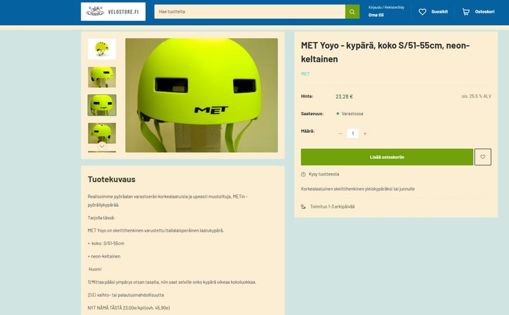
Task: Expand thumbnail list with down chevron
Action: click(x=102, y=146)
